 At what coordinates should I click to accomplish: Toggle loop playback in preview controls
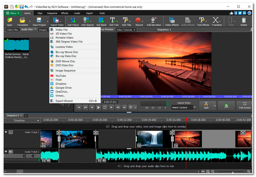click(105, 107)
